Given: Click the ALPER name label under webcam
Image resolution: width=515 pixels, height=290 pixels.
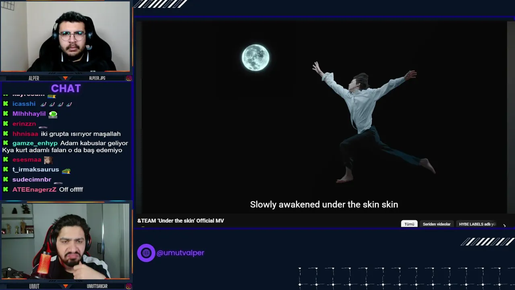Looking at the screenshot, I should [34, 78].
